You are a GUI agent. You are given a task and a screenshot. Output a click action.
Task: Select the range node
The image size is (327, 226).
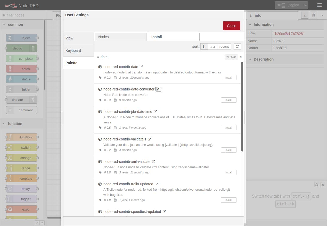pos(22,168)
